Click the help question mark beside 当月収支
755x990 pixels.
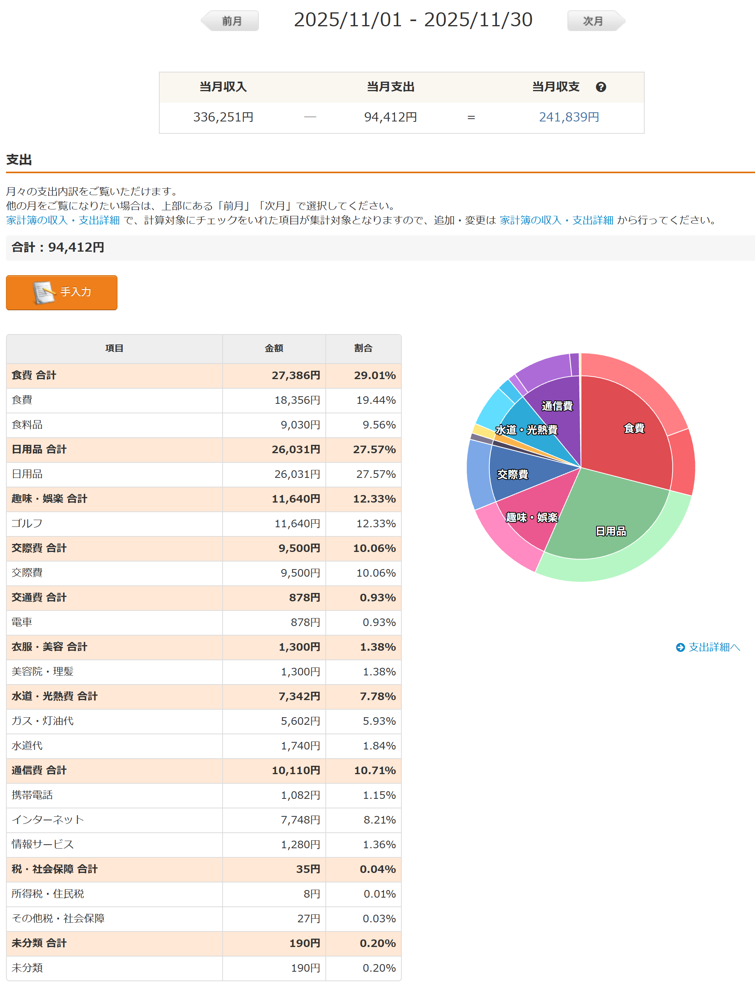coord(600,87)
